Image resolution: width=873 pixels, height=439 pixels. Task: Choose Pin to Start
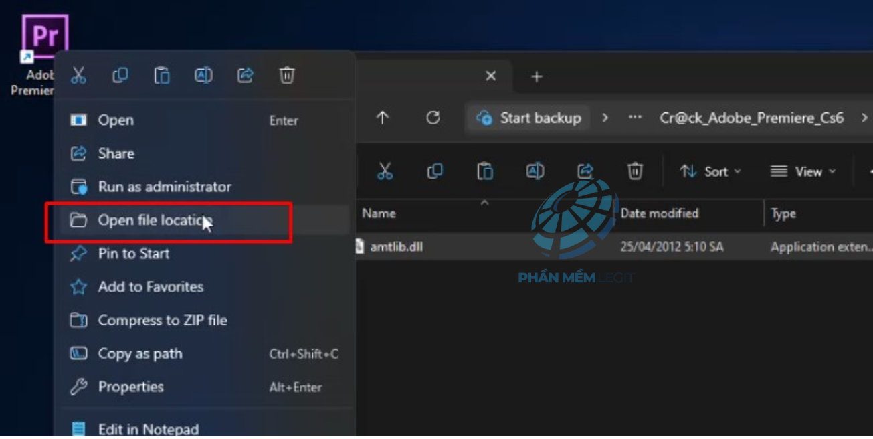tap(205, 254)
